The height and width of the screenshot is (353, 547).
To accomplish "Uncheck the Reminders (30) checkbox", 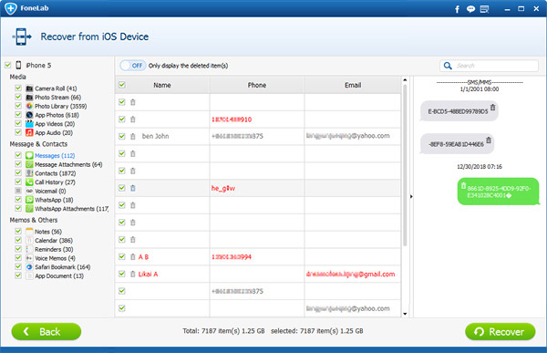I will point(18,249).
